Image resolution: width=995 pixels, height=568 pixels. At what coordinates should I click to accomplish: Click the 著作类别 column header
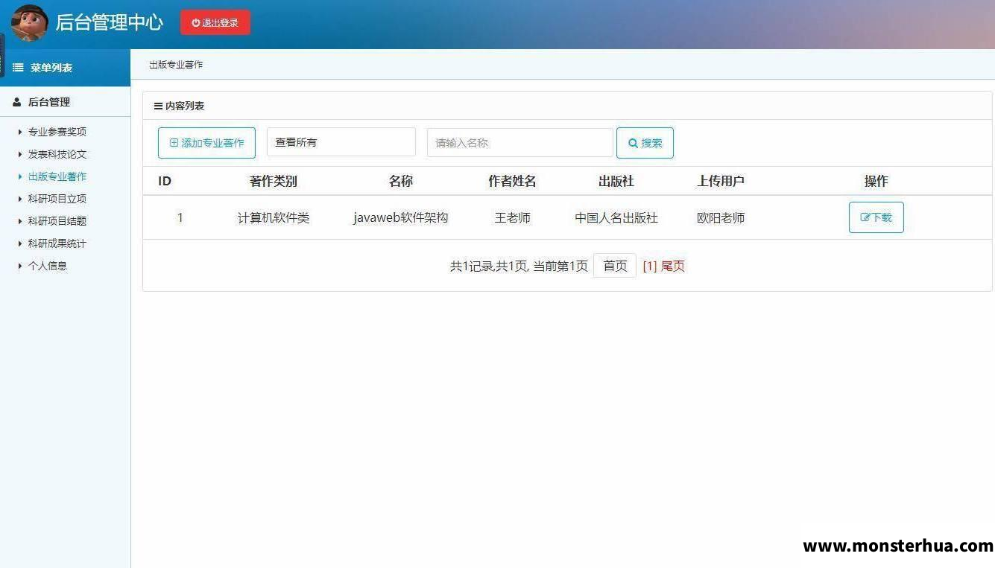[274, 181]
